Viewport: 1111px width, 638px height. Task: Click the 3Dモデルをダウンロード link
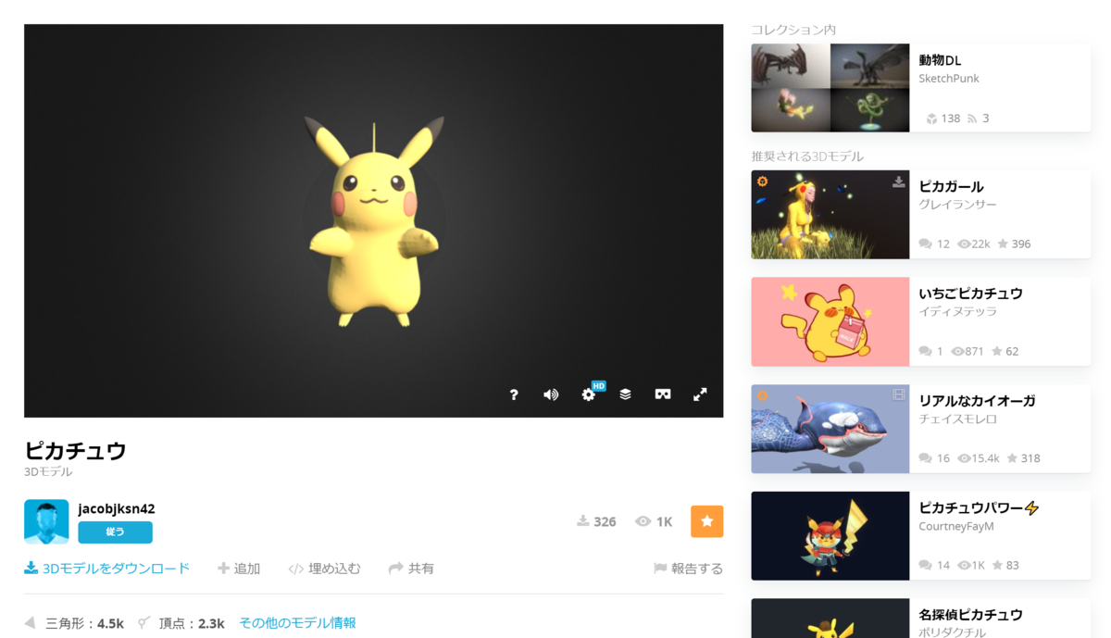point(116,569)
